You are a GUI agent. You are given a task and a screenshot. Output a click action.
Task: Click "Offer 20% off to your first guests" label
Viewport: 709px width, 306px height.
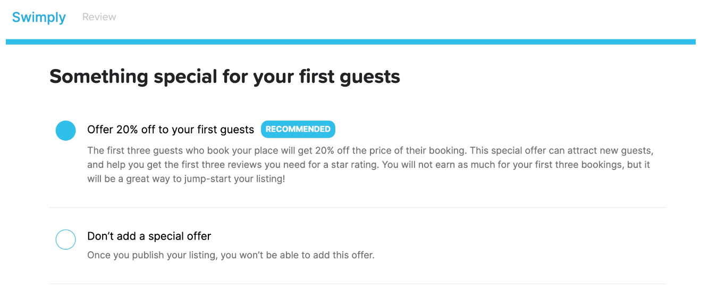pos(171,130)
